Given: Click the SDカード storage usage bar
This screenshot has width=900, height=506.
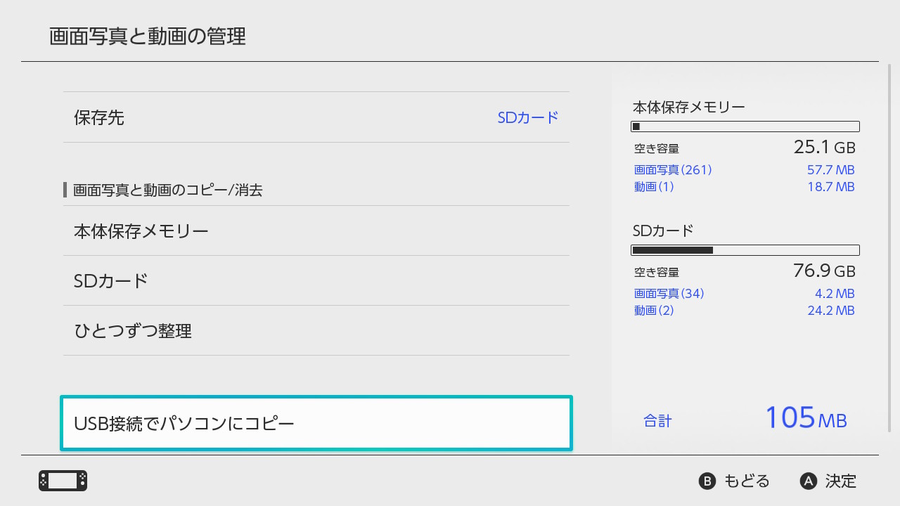Looking at the screenshot, I should [745, 250].
